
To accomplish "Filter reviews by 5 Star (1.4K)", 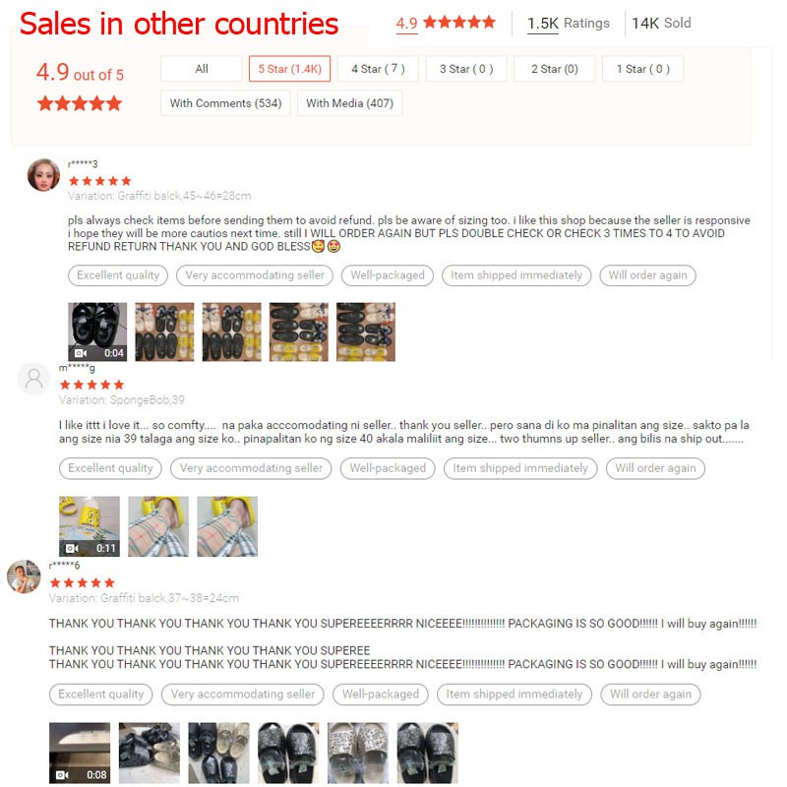I will point(289,69).
